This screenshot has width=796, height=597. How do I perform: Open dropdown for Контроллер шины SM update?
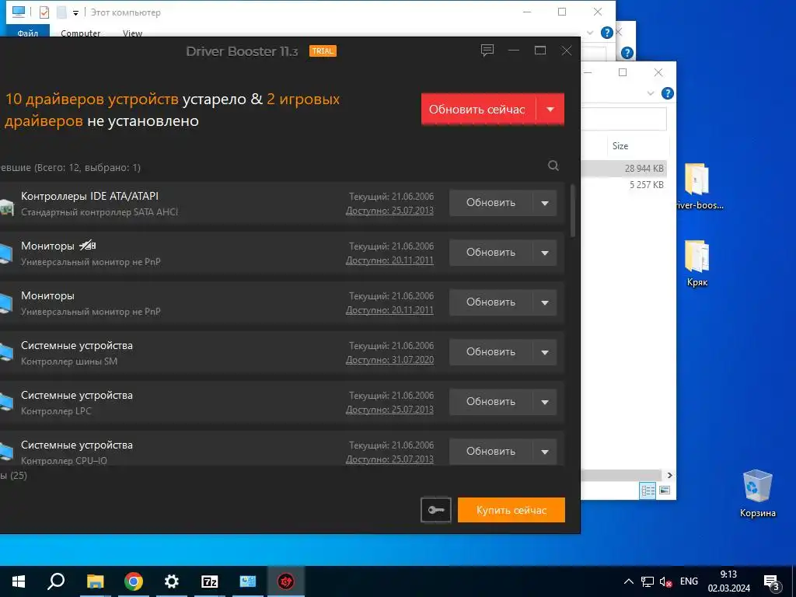tap(545, 352)
